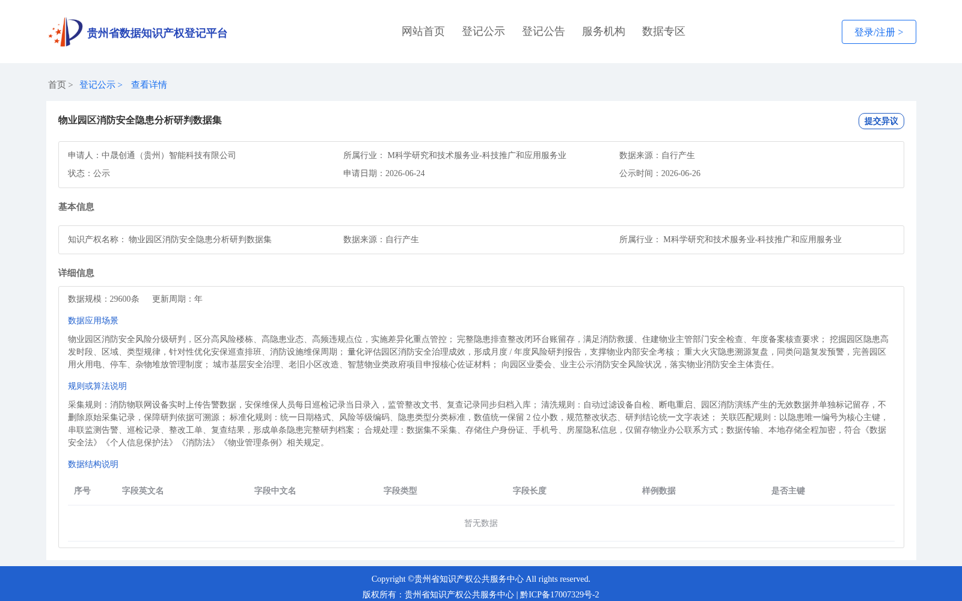Click the 规则或算法说明 subheading
This screenshot has width=962, height=601.
coord(97,386)
